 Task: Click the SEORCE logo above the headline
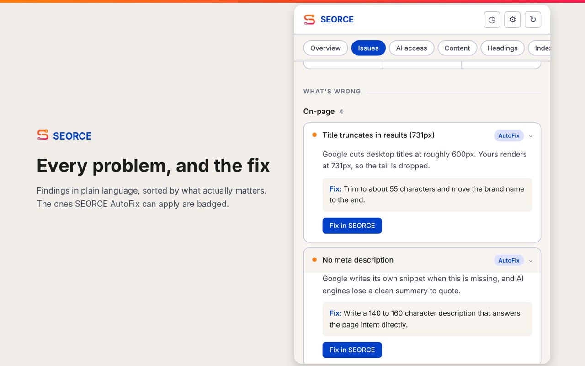click(x=64, y=135)
